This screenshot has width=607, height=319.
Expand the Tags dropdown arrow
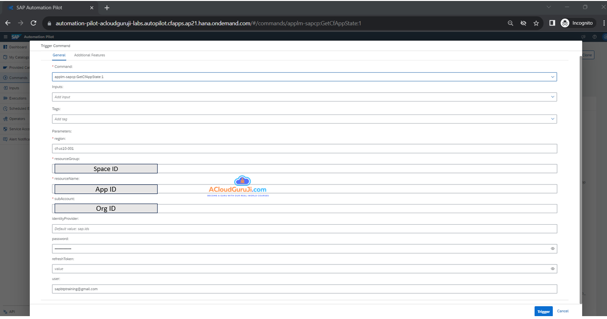pyautogui.click(x=552, y=119)
